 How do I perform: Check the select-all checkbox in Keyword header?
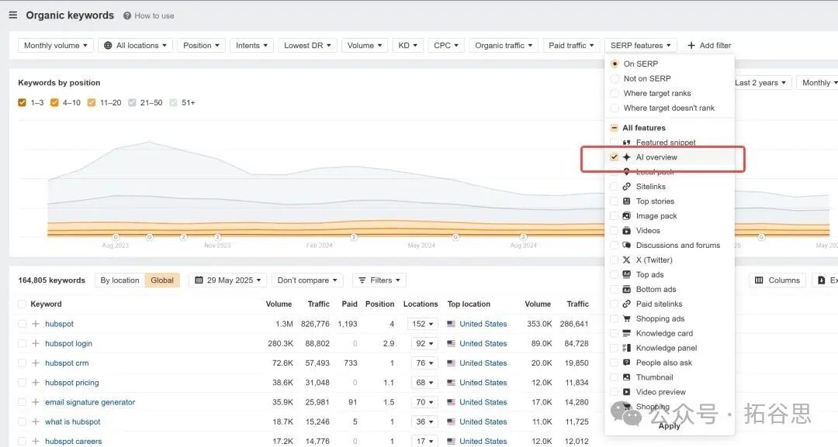(x=22, y=304)
